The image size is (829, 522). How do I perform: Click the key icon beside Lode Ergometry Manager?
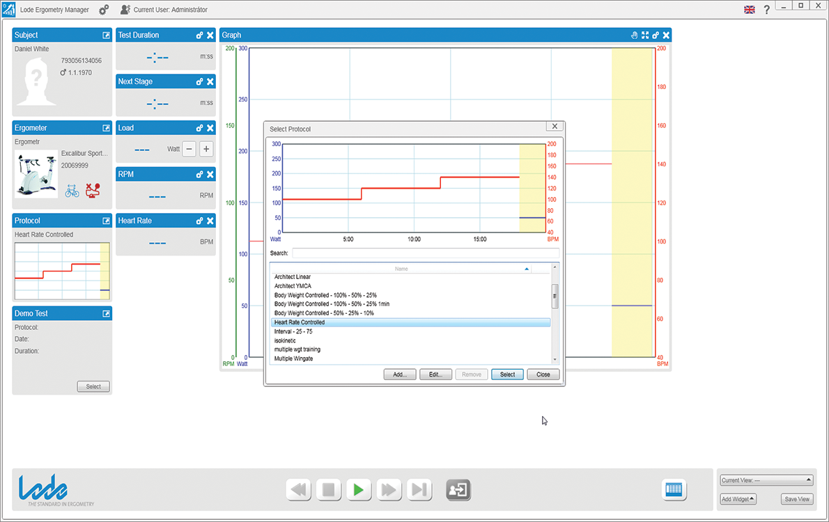[102, 9]
